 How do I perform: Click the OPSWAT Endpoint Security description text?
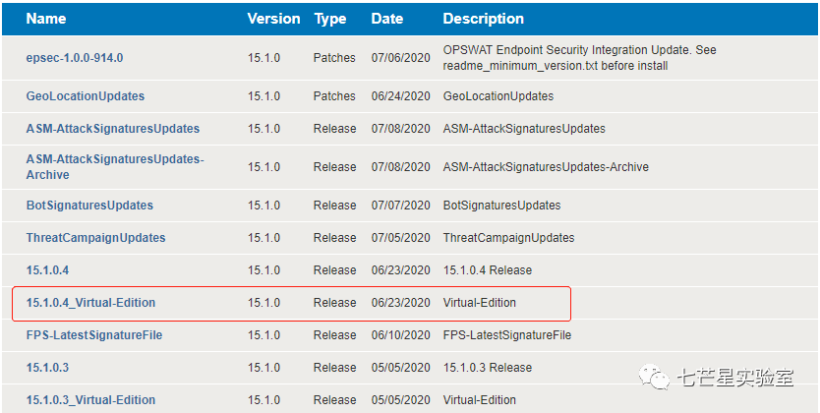579,57
